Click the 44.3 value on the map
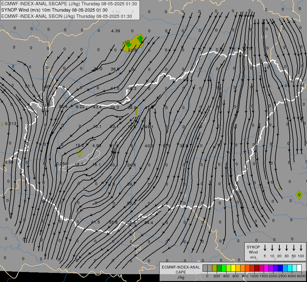Image resolution: width=307 pixels, height=282 pixels. coord(132,88)
